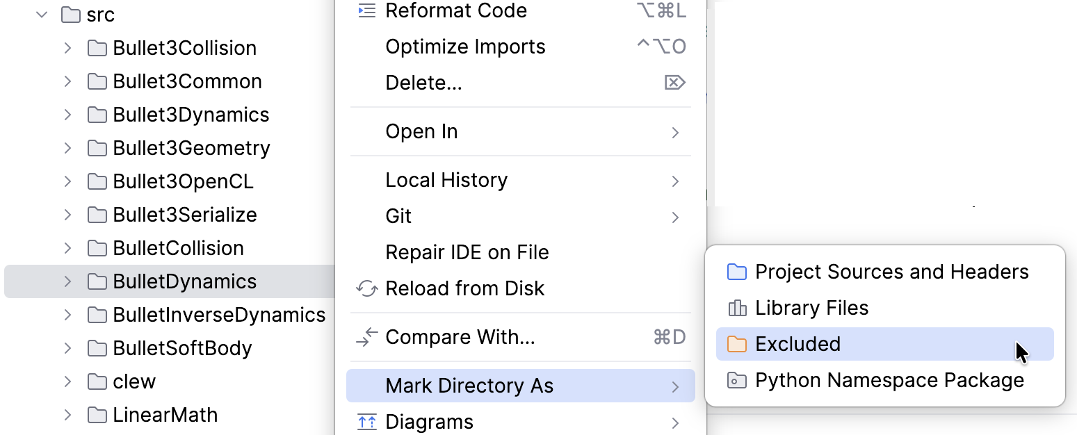Collapse the src directory
The height and width of the screenshot is (435, 1077).
click(x=42, y=14)
